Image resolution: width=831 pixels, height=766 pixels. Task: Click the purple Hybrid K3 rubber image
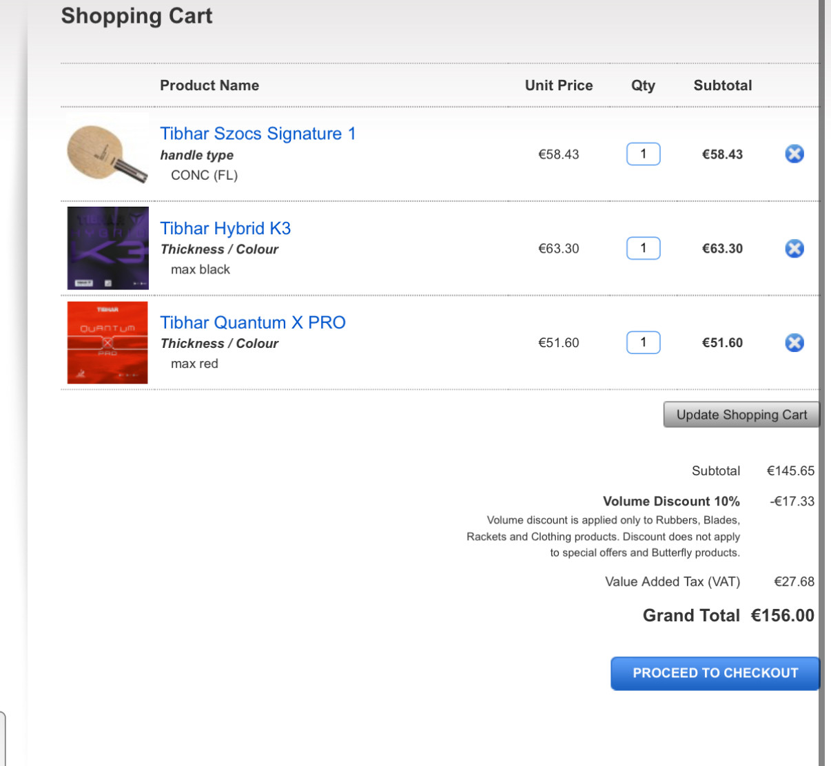click(x=107, y=248)
